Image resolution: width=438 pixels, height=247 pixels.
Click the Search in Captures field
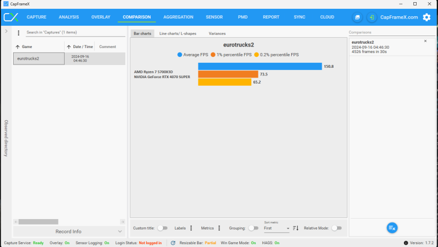click(x=76, y=33)
